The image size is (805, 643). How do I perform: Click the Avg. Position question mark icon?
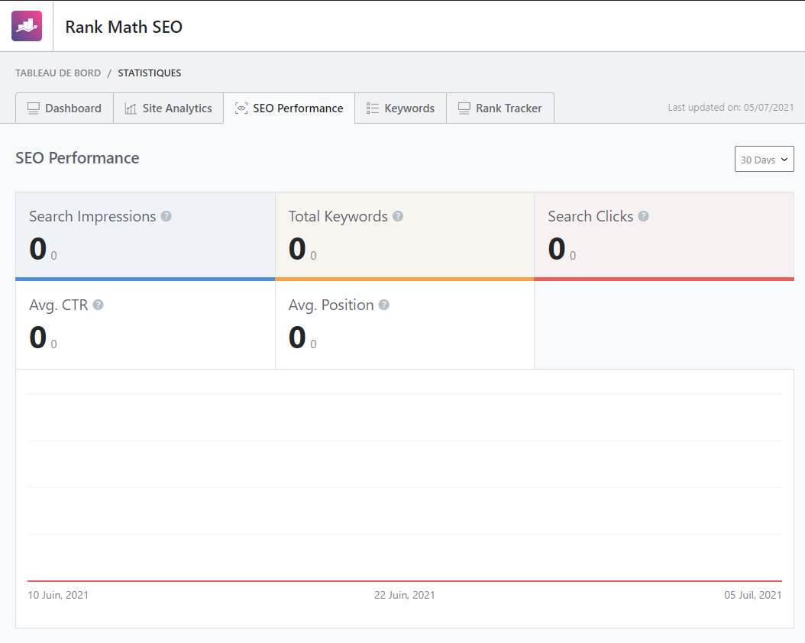tap(383, 305)
